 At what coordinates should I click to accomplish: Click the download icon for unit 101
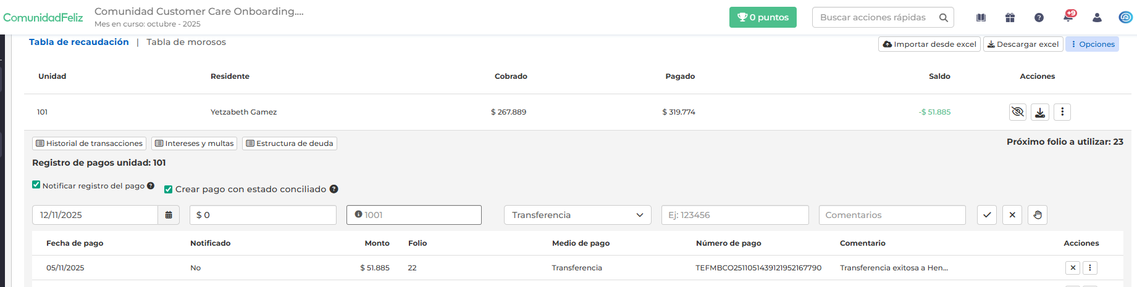pos(1040,112)
